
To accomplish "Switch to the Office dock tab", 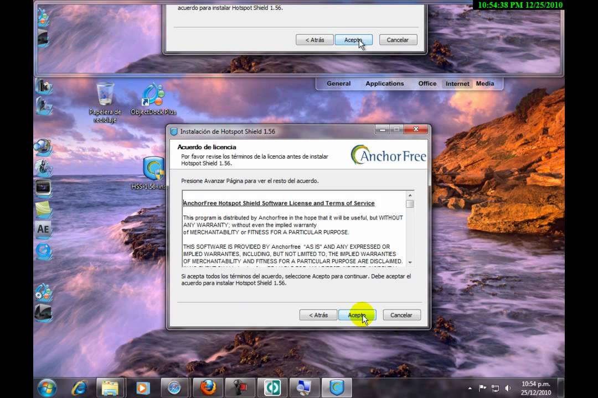I will (x=427, y=83).
